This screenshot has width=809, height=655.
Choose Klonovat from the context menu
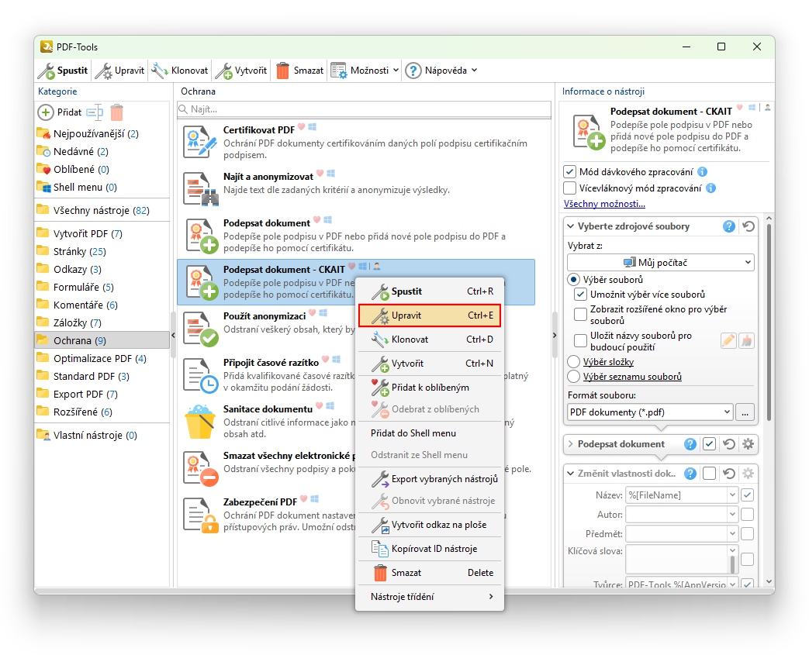[x=430, y=340]
